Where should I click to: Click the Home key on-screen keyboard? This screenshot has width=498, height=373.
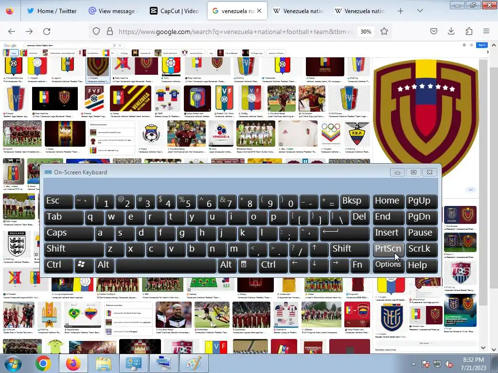click(389, 202)
